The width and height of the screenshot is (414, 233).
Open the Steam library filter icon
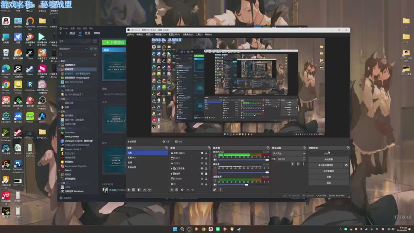[95, 55]
